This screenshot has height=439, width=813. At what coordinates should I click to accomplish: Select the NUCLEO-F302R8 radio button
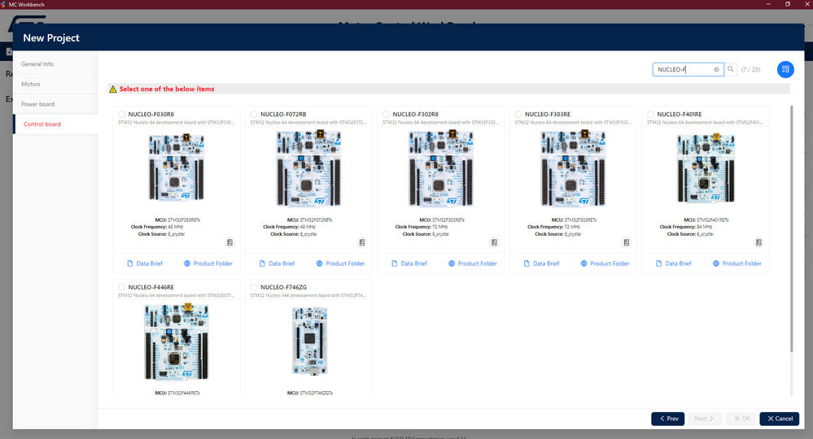(x=386, y=115)
